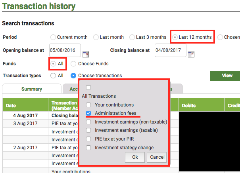Uncheck the Administration fees checkbox

88,113
